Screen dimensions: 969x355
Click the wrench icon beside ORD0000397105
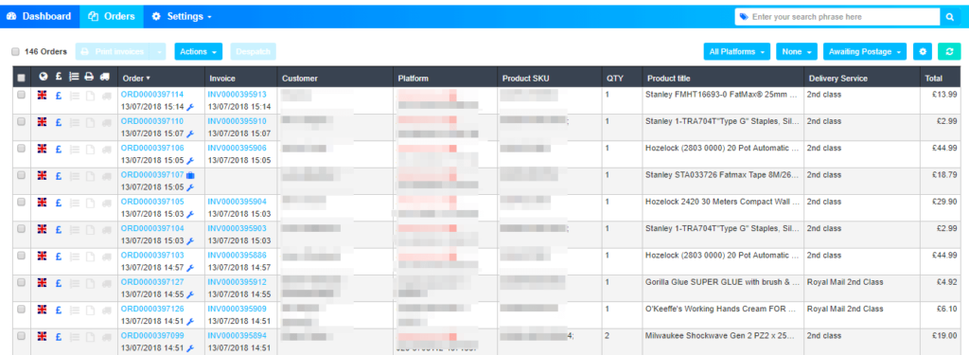[x=190, y=214]
